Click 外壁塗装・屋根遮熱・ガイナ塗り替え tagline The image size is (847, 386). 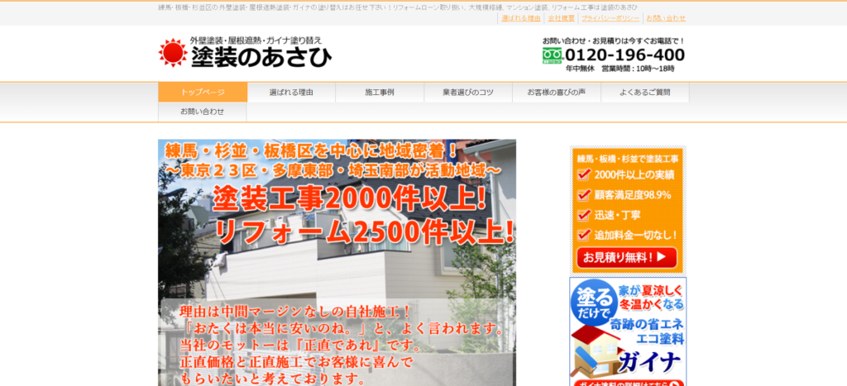[256, 40]
